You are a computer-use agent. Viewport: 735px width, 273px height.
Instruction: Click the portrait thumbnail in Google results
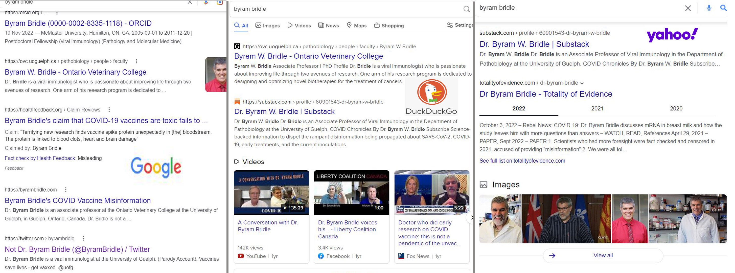216,75
